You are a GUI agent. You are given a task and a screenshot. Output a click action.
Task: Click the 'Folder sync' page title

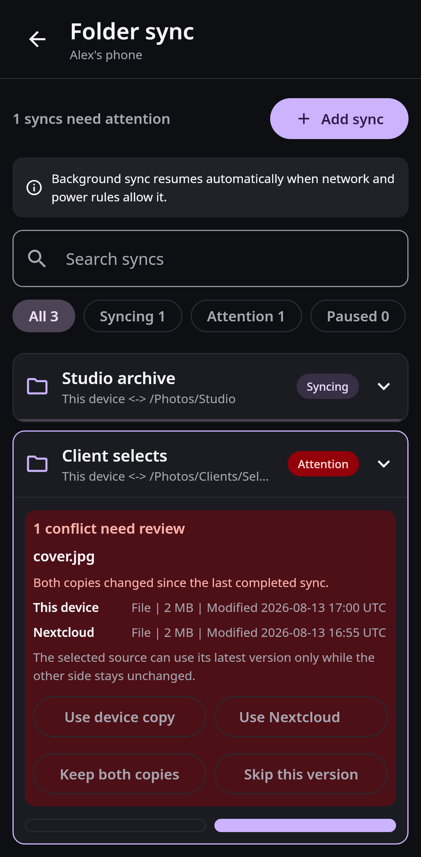[132, 32]
